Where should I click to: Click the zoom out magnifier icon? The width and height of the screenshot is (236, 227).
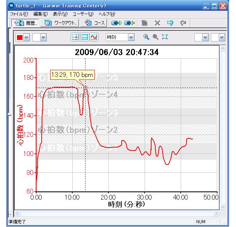155,37
